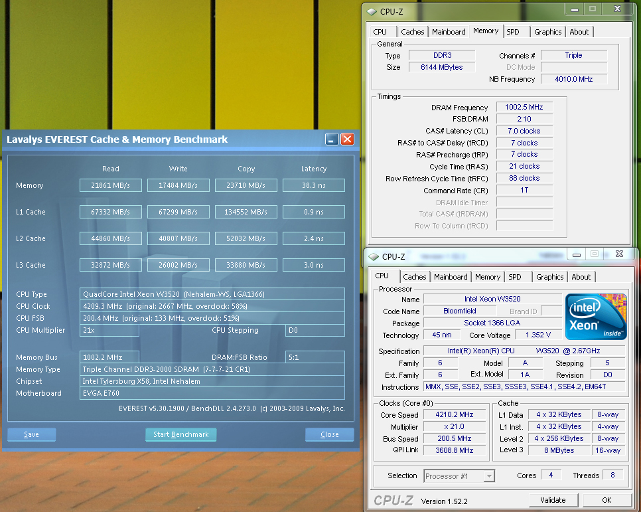The width and height of the screenshot is (641, 512).
Task: Click the NB Frequency value 4010.0 MHz
Action: [x=574, y=79]
